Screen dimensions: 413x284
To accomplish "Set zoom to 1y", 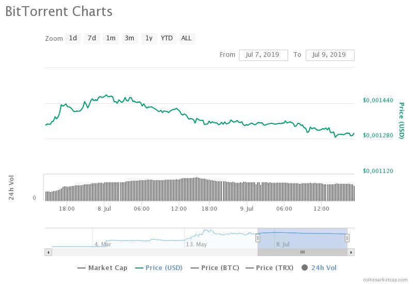I will (149, 38).
